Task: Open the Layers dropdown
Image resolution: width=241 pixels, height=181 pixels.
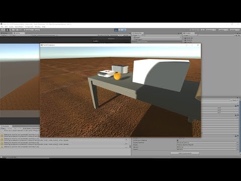Action: 223,30
